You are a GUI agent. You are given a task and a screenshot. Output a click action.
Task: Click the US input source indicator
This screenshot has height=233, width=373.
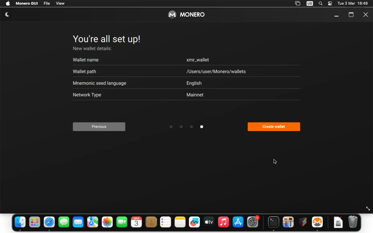[310, 3]
